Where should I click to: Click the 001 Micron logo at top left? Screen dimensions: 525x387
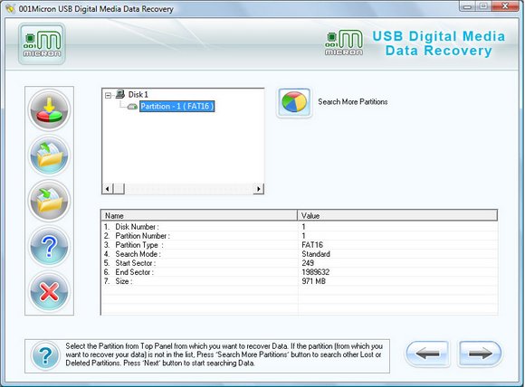click(42, 43)
